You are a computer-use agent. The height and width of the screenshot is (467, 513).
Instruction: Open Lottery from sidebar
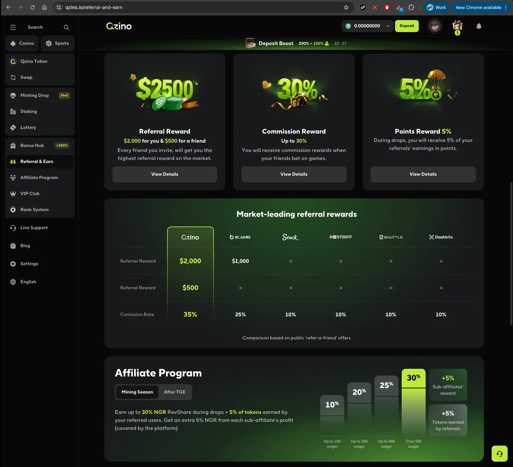40,128
